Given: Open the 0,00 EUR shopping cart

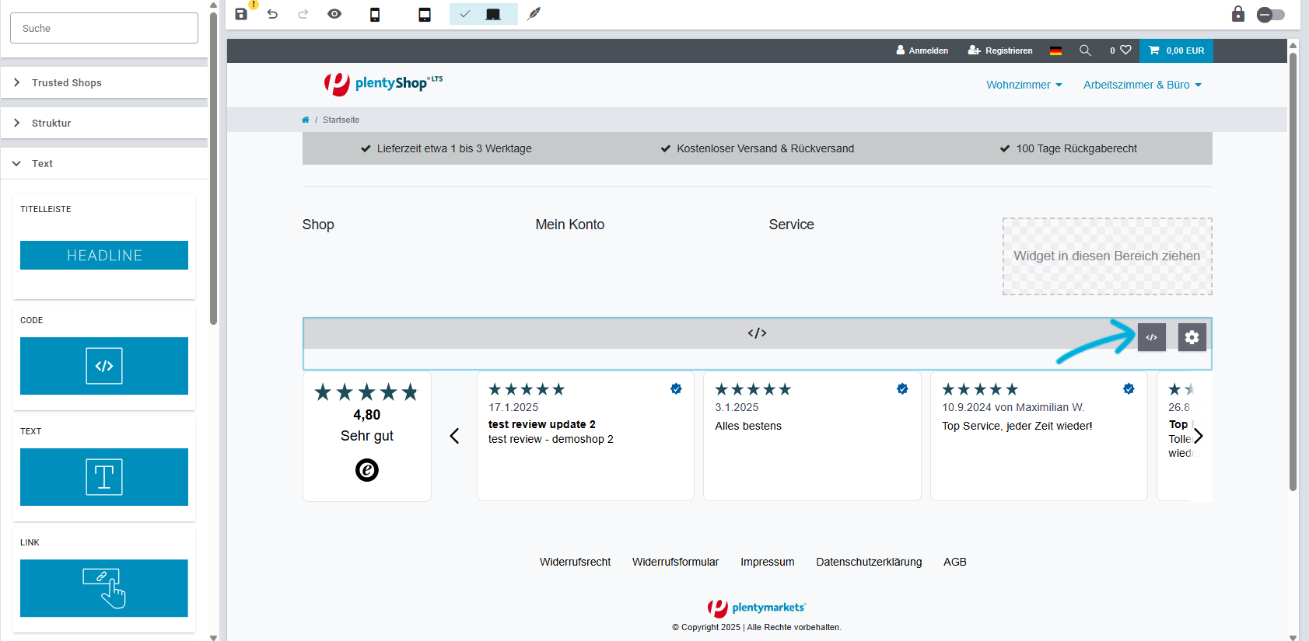Looking at the screenshot, I should [1177, 51].
